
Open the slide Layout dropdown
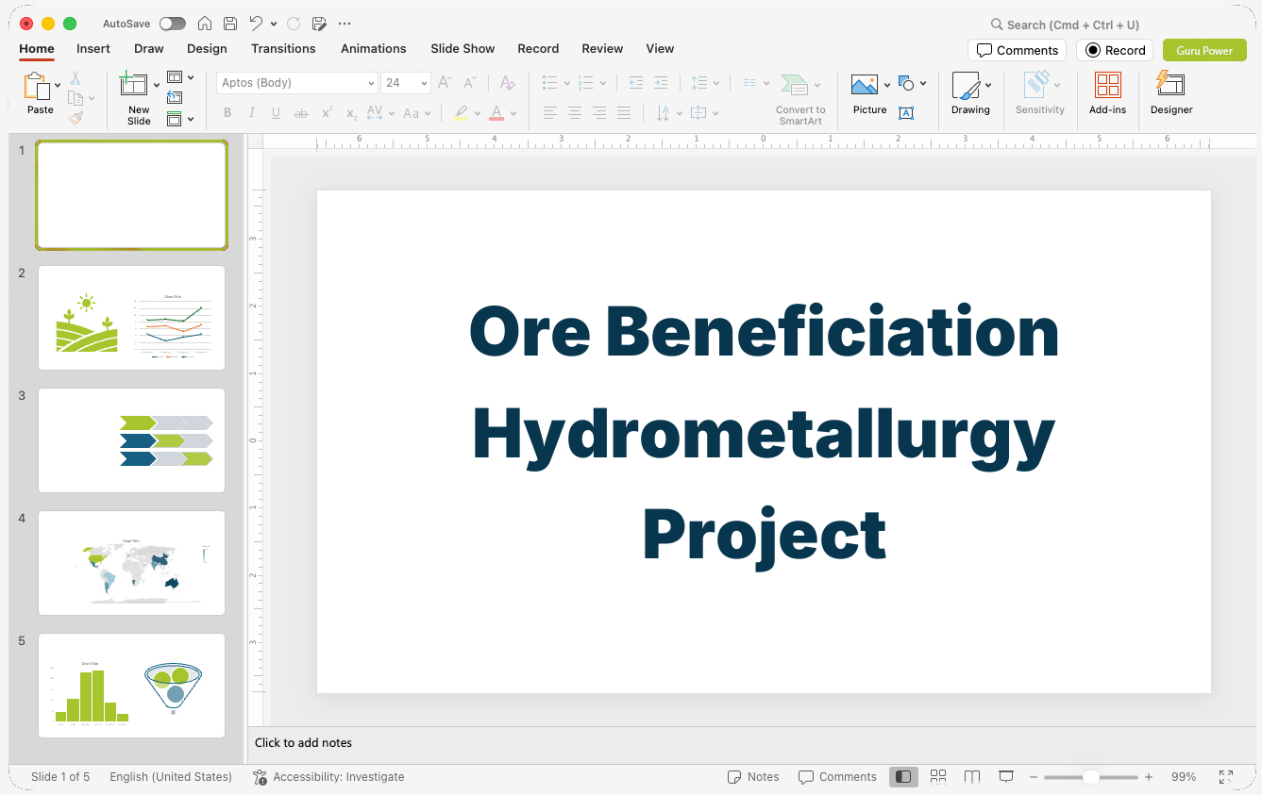coord(180,77)
